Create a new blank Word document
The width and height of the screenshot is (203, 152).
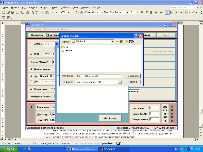tap(4, 12)
